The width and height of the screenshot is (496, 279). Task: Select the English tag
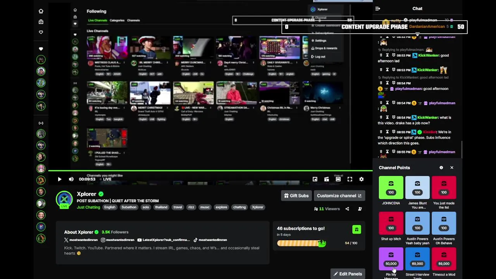click(x=110, y=207)
